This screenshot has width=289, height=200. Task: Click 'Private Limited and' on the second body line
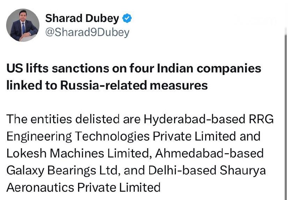tap(207, 136)
